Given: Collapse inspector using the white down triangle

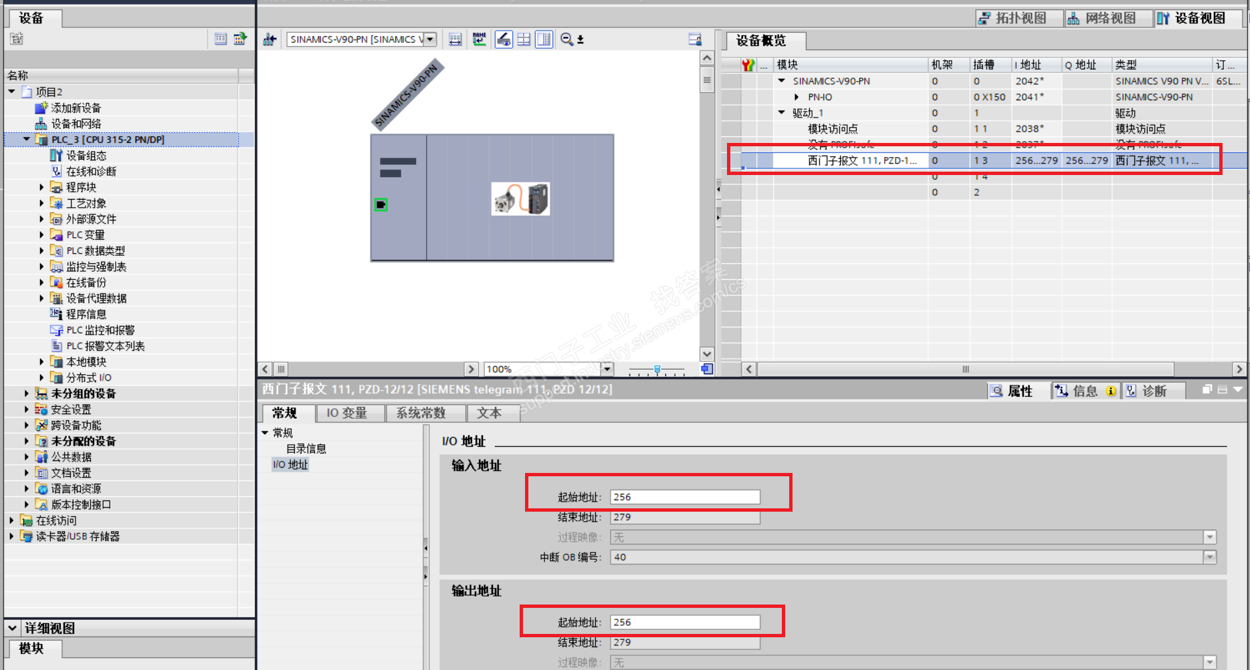Looking at the screenshot, I should click(1237, 389).
